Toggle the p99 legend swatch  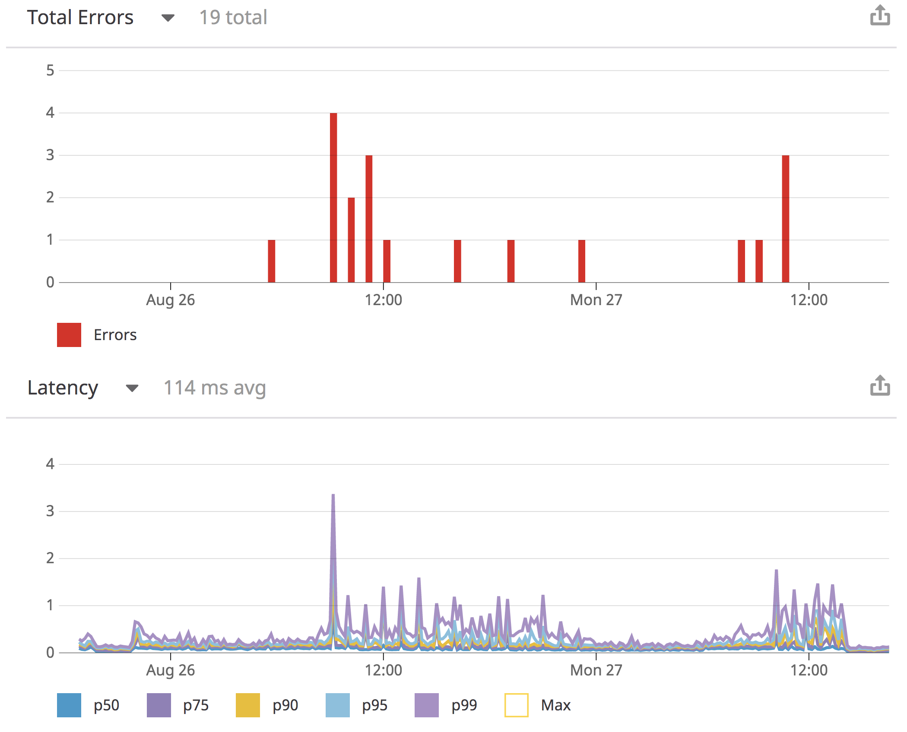pyautogui.click(x=427, y=705)
